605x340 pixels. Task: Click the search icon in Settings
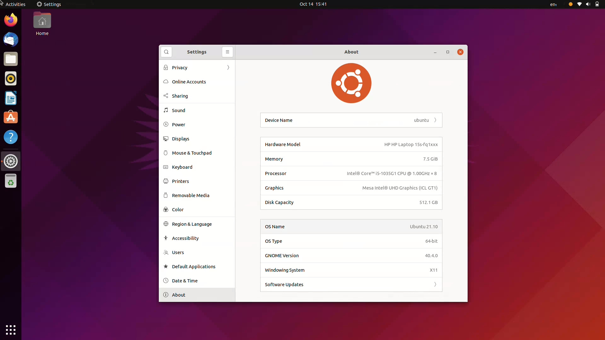click(x=166, y=52)
